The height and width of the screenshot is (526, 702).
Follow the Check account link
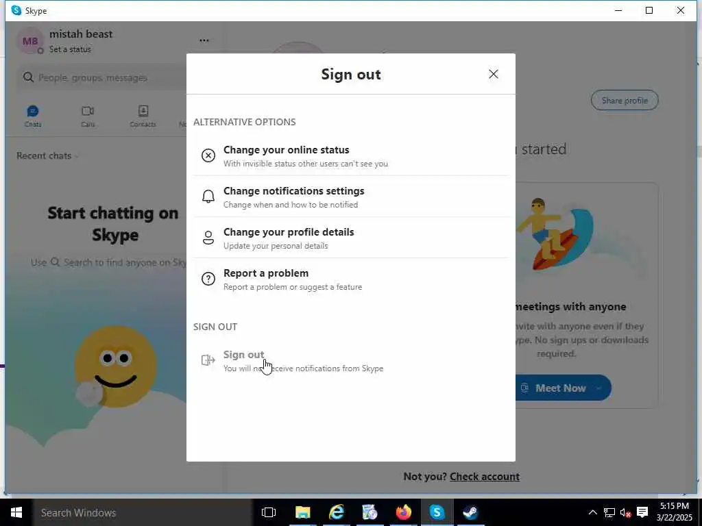pos(485,477)
